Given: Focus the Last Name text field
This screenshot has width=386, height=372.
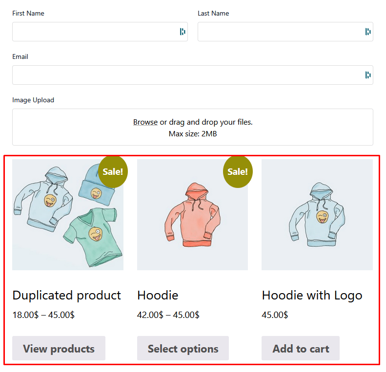Looking at the screenshot, I should (x=278, y=32).
